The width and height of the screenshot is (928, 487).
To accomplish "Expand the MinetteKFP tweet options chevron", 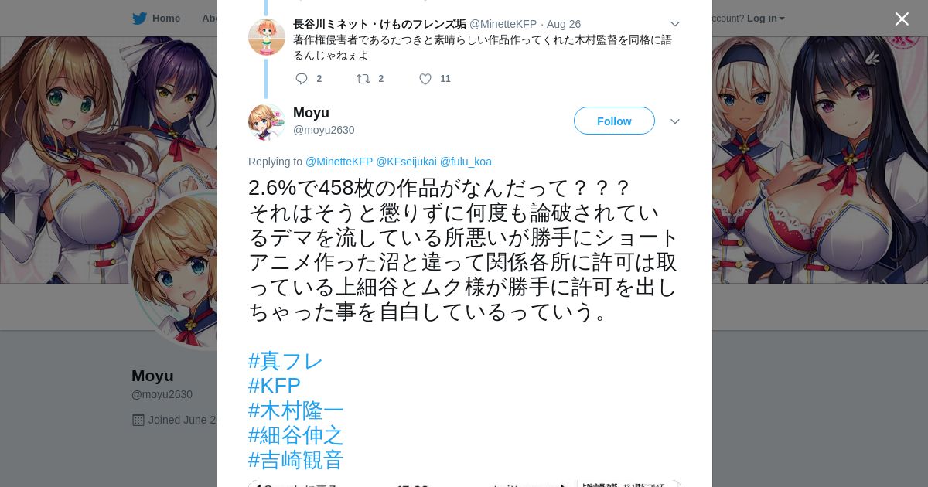I will tap(674, 24).
